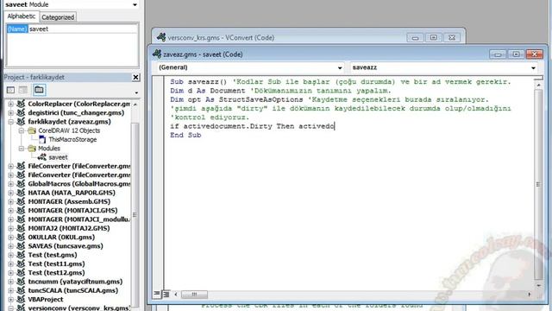Screen dimensions: 552x311
Task: Collapse the CorelDRAW 12 Objects folder
Action: (21, 130)
